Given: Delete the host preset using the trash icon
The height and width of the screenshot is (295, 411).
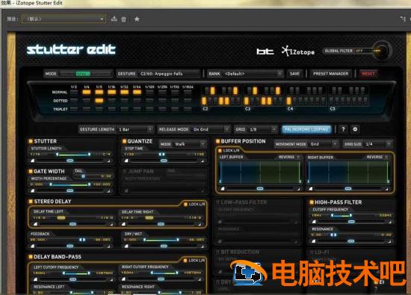Looking at the screenshot, I should pyautogui.click(x=124, y=19).
